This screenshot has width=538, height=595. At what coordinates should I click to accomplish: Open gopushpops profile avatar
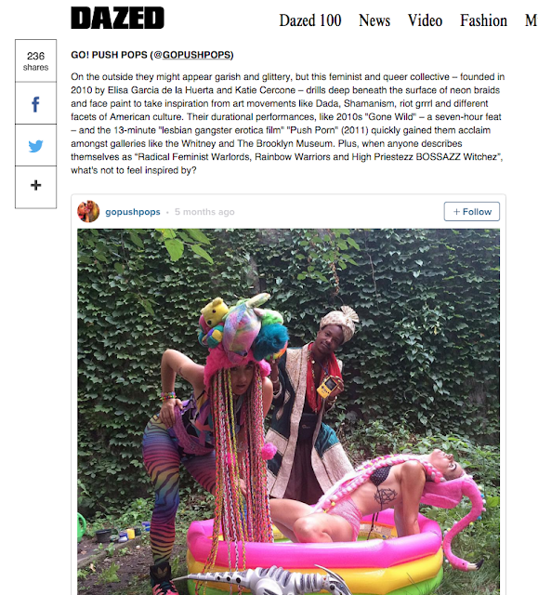point(88,211)
